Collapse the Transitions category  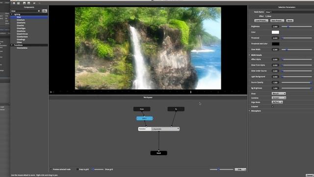point(12,45)
